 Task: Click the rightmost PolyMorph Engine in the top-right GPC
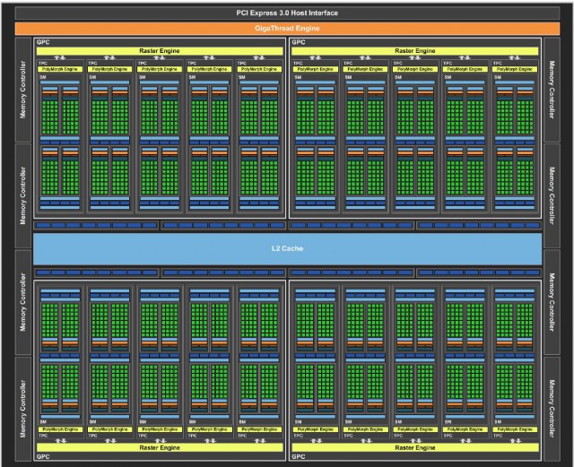pyautogui.click(x=514, y=69)
